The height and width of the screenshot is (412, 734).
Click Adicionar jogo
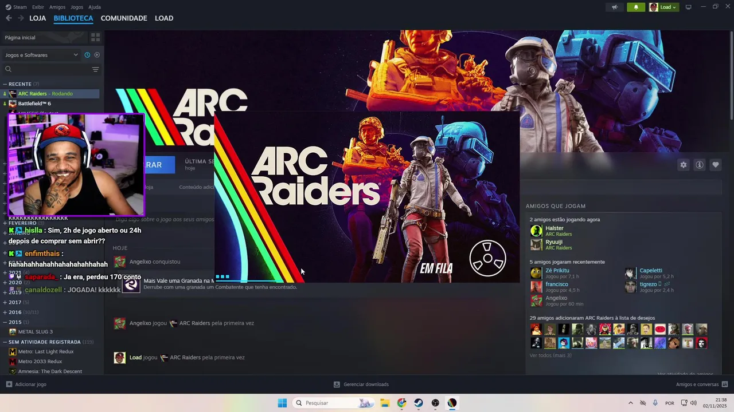[x=26, y=385]
